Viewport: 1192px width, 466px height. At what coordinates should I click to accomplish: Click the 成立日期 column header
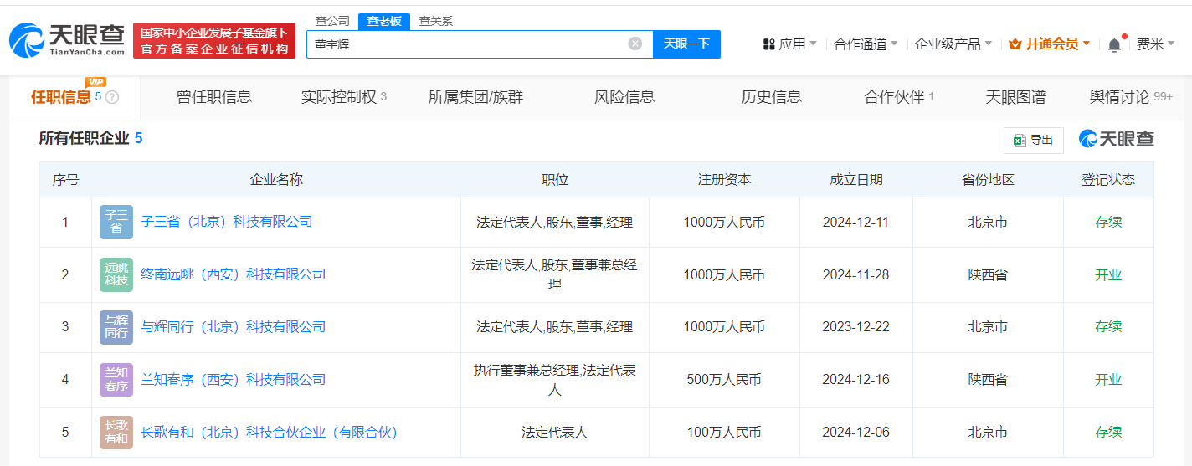(855, 180)
